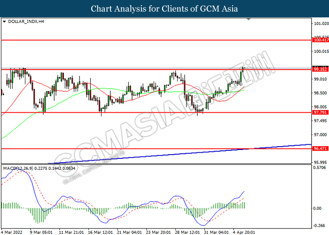
Task: Select the 100.417 resistance price label
Action: (x=321, y=40)
